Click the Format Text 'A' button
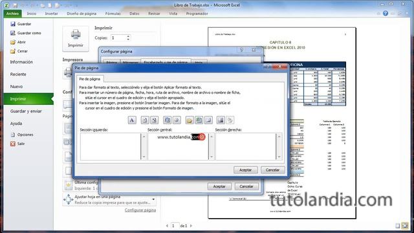This screenshot has height=233, width=414. (x=132, y=120)
